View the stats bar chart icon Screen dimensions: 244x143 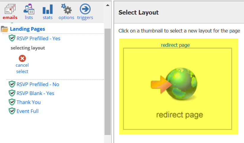click(48, 9)
